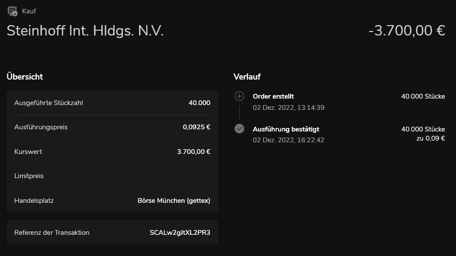Click the Referenz der Transaktion label
The height and width of the screenshot is (256, 456).
[x=52, y=233]
